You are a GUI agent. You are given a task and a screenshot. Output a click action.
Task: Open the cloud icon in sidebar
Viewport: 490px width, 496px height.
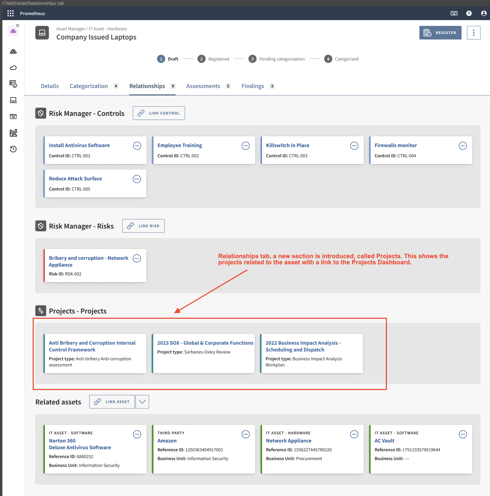[13, 68]
